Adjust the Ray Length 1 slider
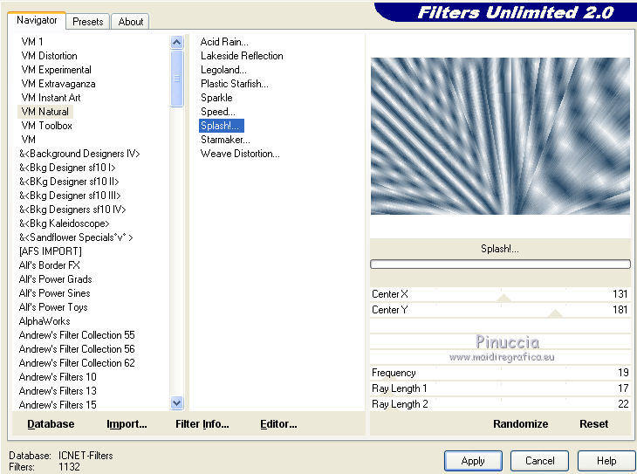Image resolution: width=637 pixels, height=474 pixels. pos(500,388)
